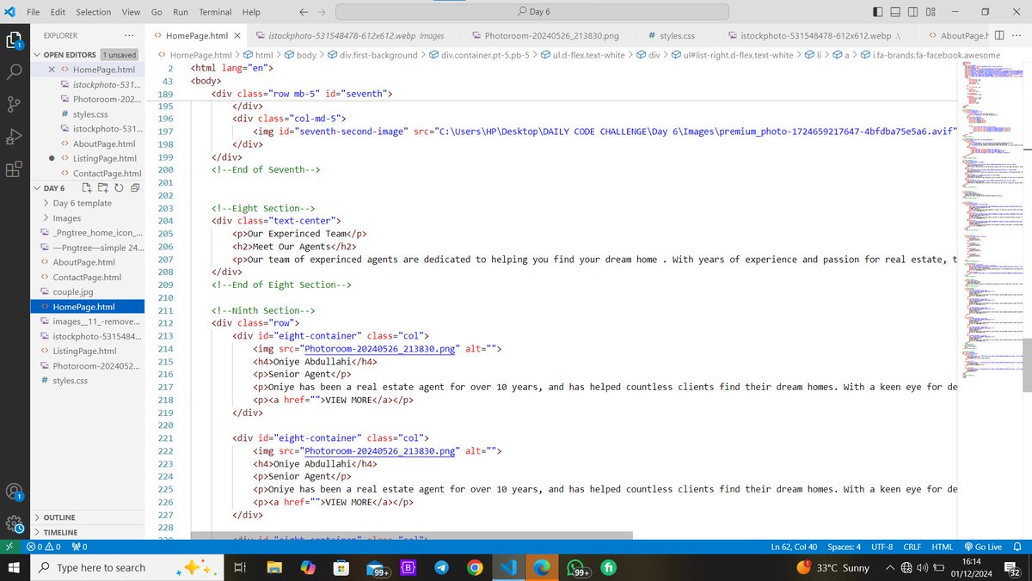Open the Customize Layout button
Screen dimensions: 1032x581
pos(930,12)
